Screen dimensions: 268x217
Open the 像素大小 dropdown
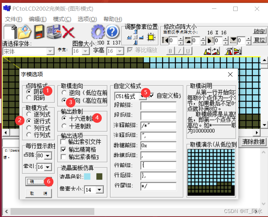tap(100, 190)
